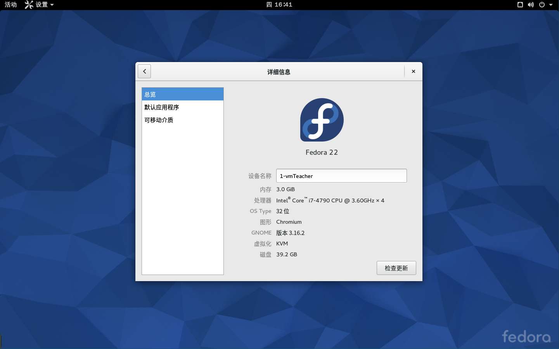Click the 详细信息 window title
The image size is (559, 349).
[x=279, y=72]
